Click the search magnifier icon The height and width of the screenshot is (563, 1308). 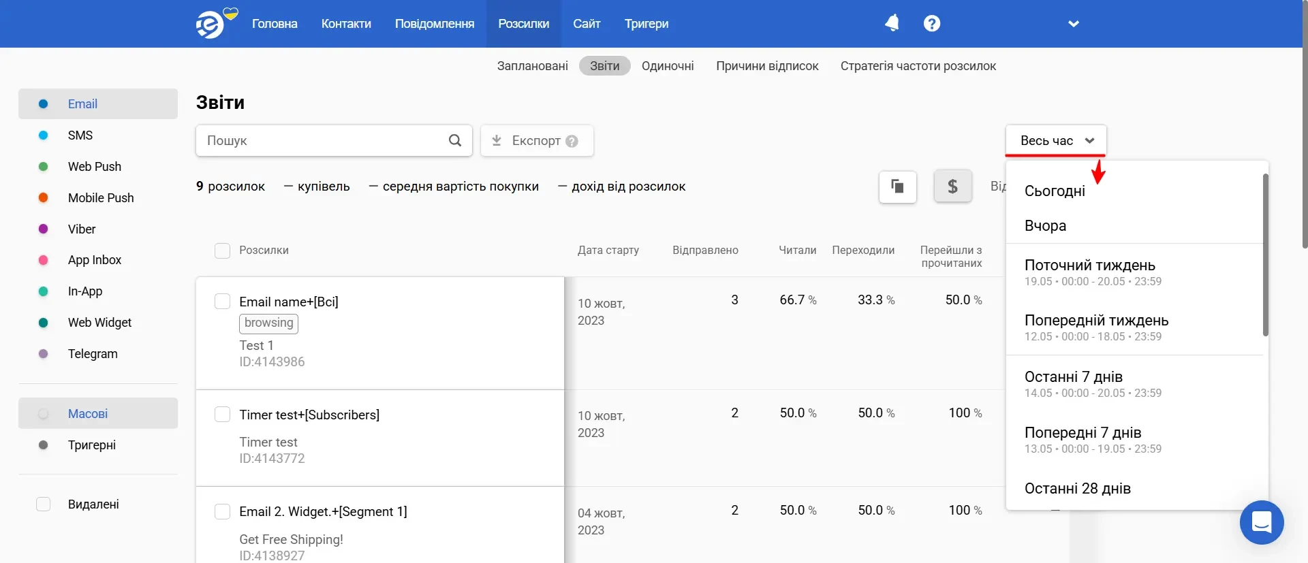(x=455, y=140)
